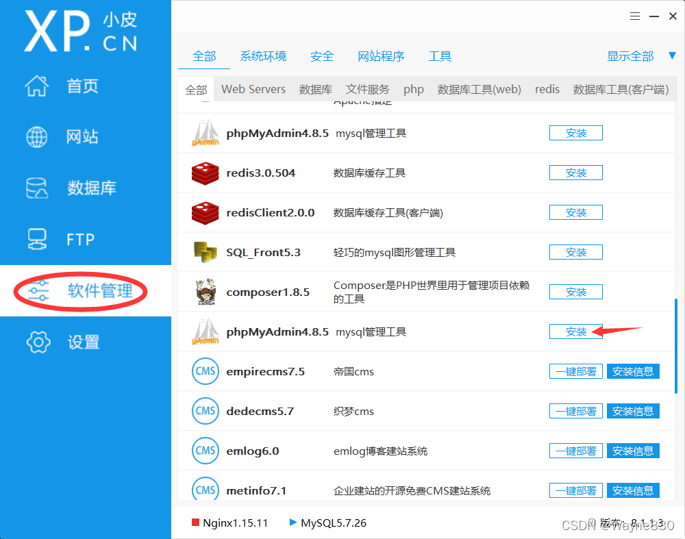Image resolution: width=685 pixels, height=539 pixels.
Task: Click 一键部署 for dedecms5.7
Action: [x=576, y=411]
